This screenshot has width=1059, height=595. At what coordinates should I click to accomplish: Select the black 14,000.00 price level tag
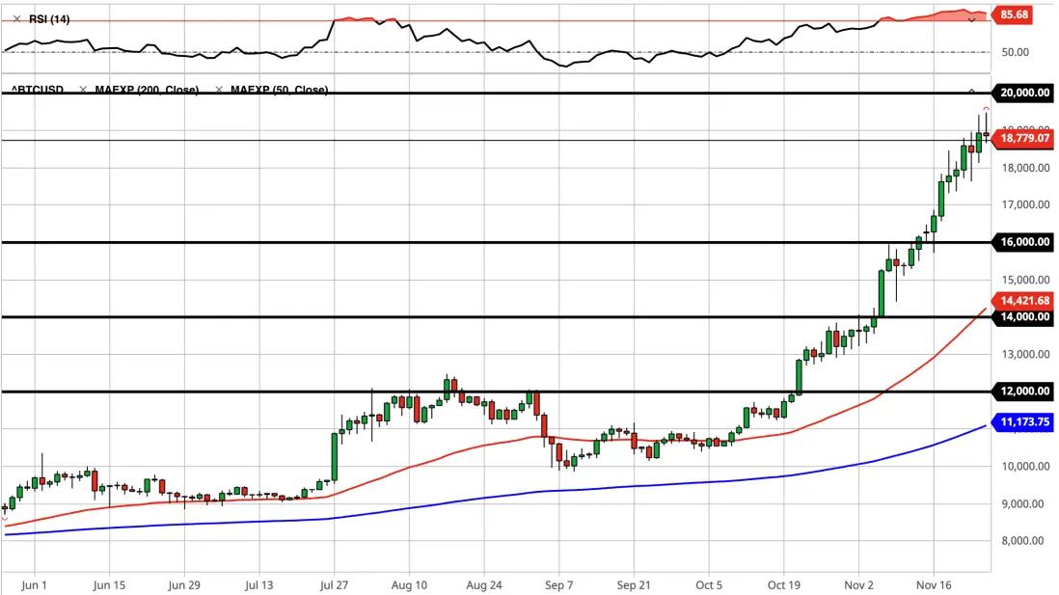[1023, 316]
